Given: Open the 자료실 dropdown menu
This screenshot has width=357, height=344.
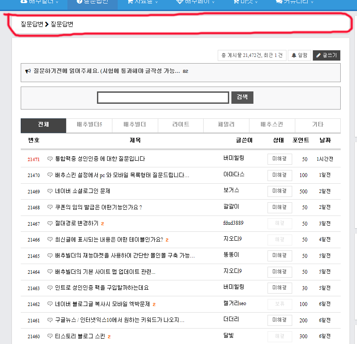Looking at the screenshot, I should coord(143,2).
